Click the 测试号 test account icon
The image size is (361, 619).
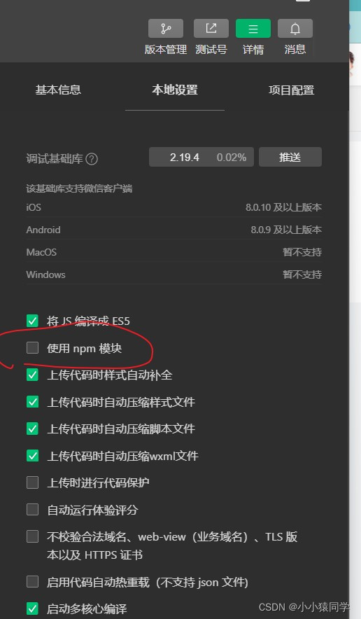click(x=211, y=29)
